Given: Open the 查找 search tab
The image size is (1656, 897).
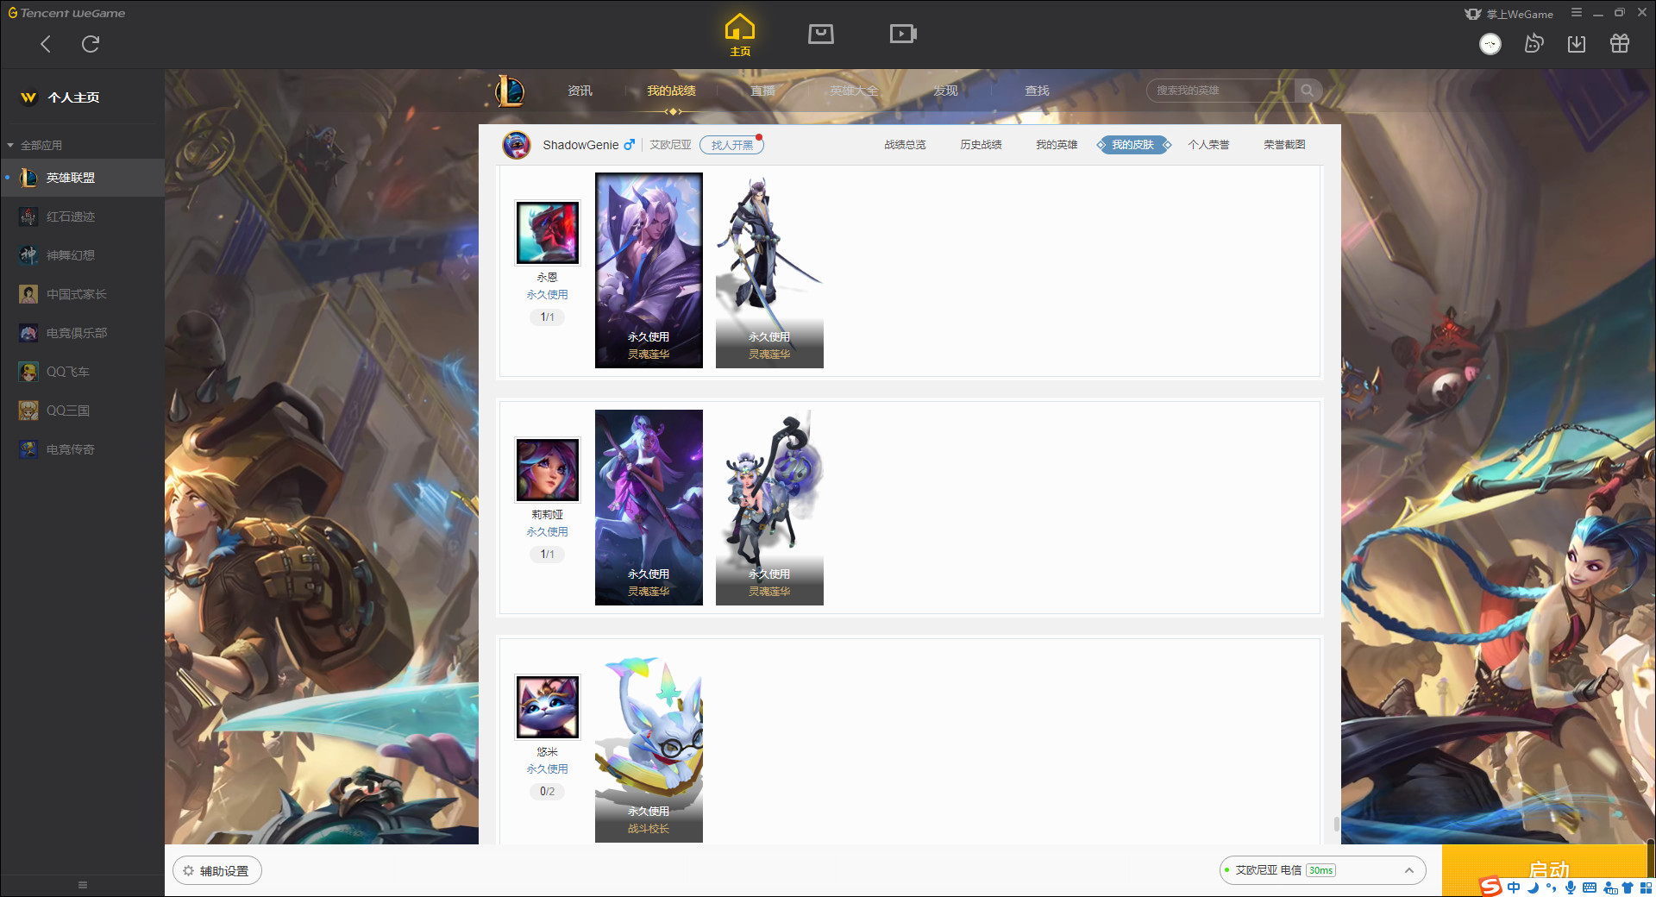Looking at the screenshot, I should [1037, 91].
